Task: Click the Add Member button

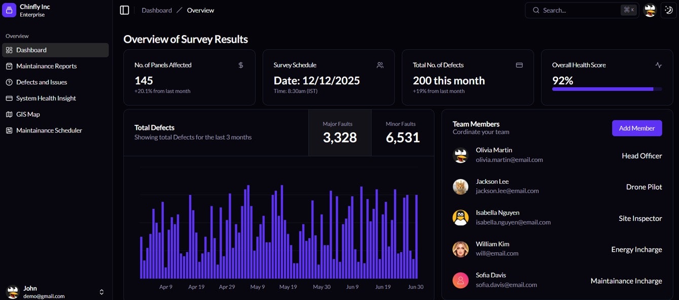Action: (x=637, y=128)
